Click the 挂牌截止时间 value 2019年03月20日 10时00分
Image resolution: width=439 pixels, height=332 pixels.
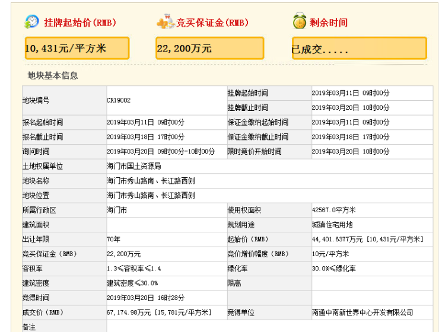351,108
